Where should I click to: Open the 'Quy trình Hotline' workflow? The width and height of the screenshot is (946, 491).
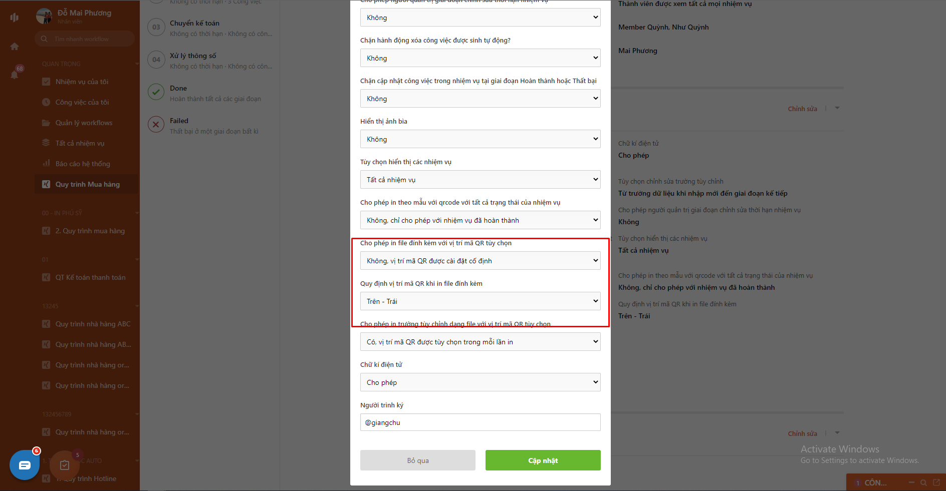click(x=87, y=478)
